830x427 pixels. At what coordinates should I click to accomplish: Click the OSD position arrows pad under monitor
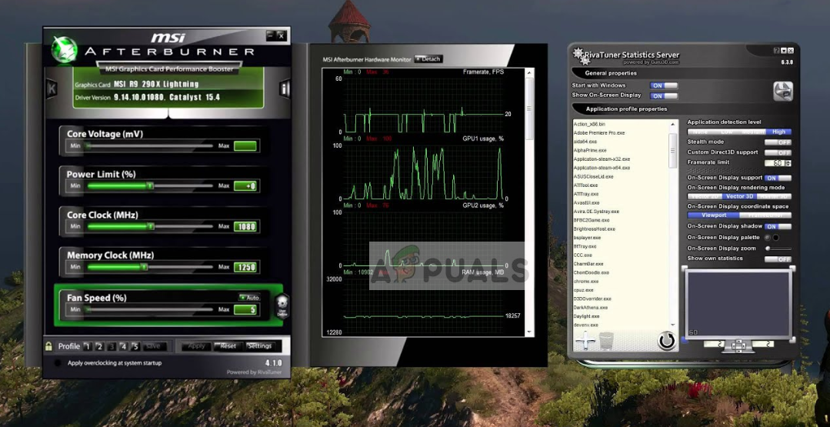coord(738,345)
